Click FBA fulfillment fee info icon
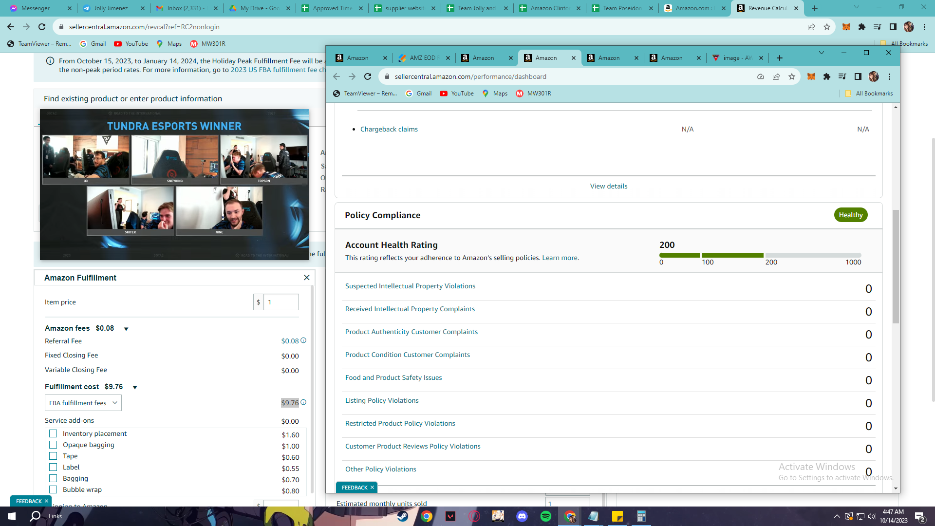The width and height of the screenshot is (935, 526). (x=303, y=402)
